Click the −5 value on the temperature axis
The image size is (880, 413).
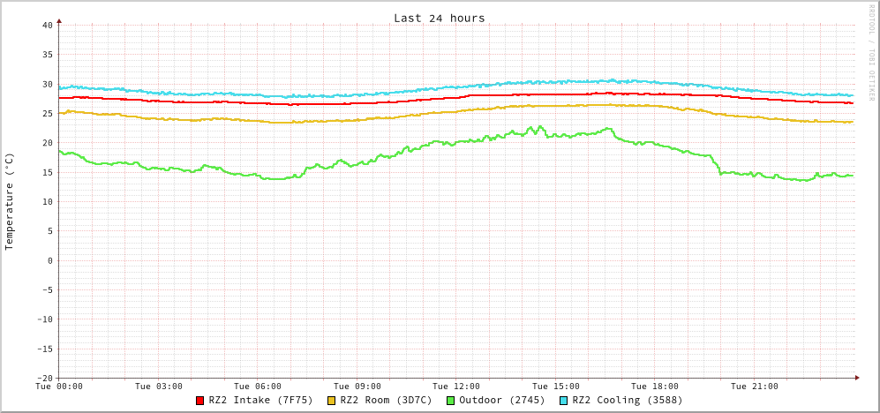pyautogui.click(x=47, y=290)
